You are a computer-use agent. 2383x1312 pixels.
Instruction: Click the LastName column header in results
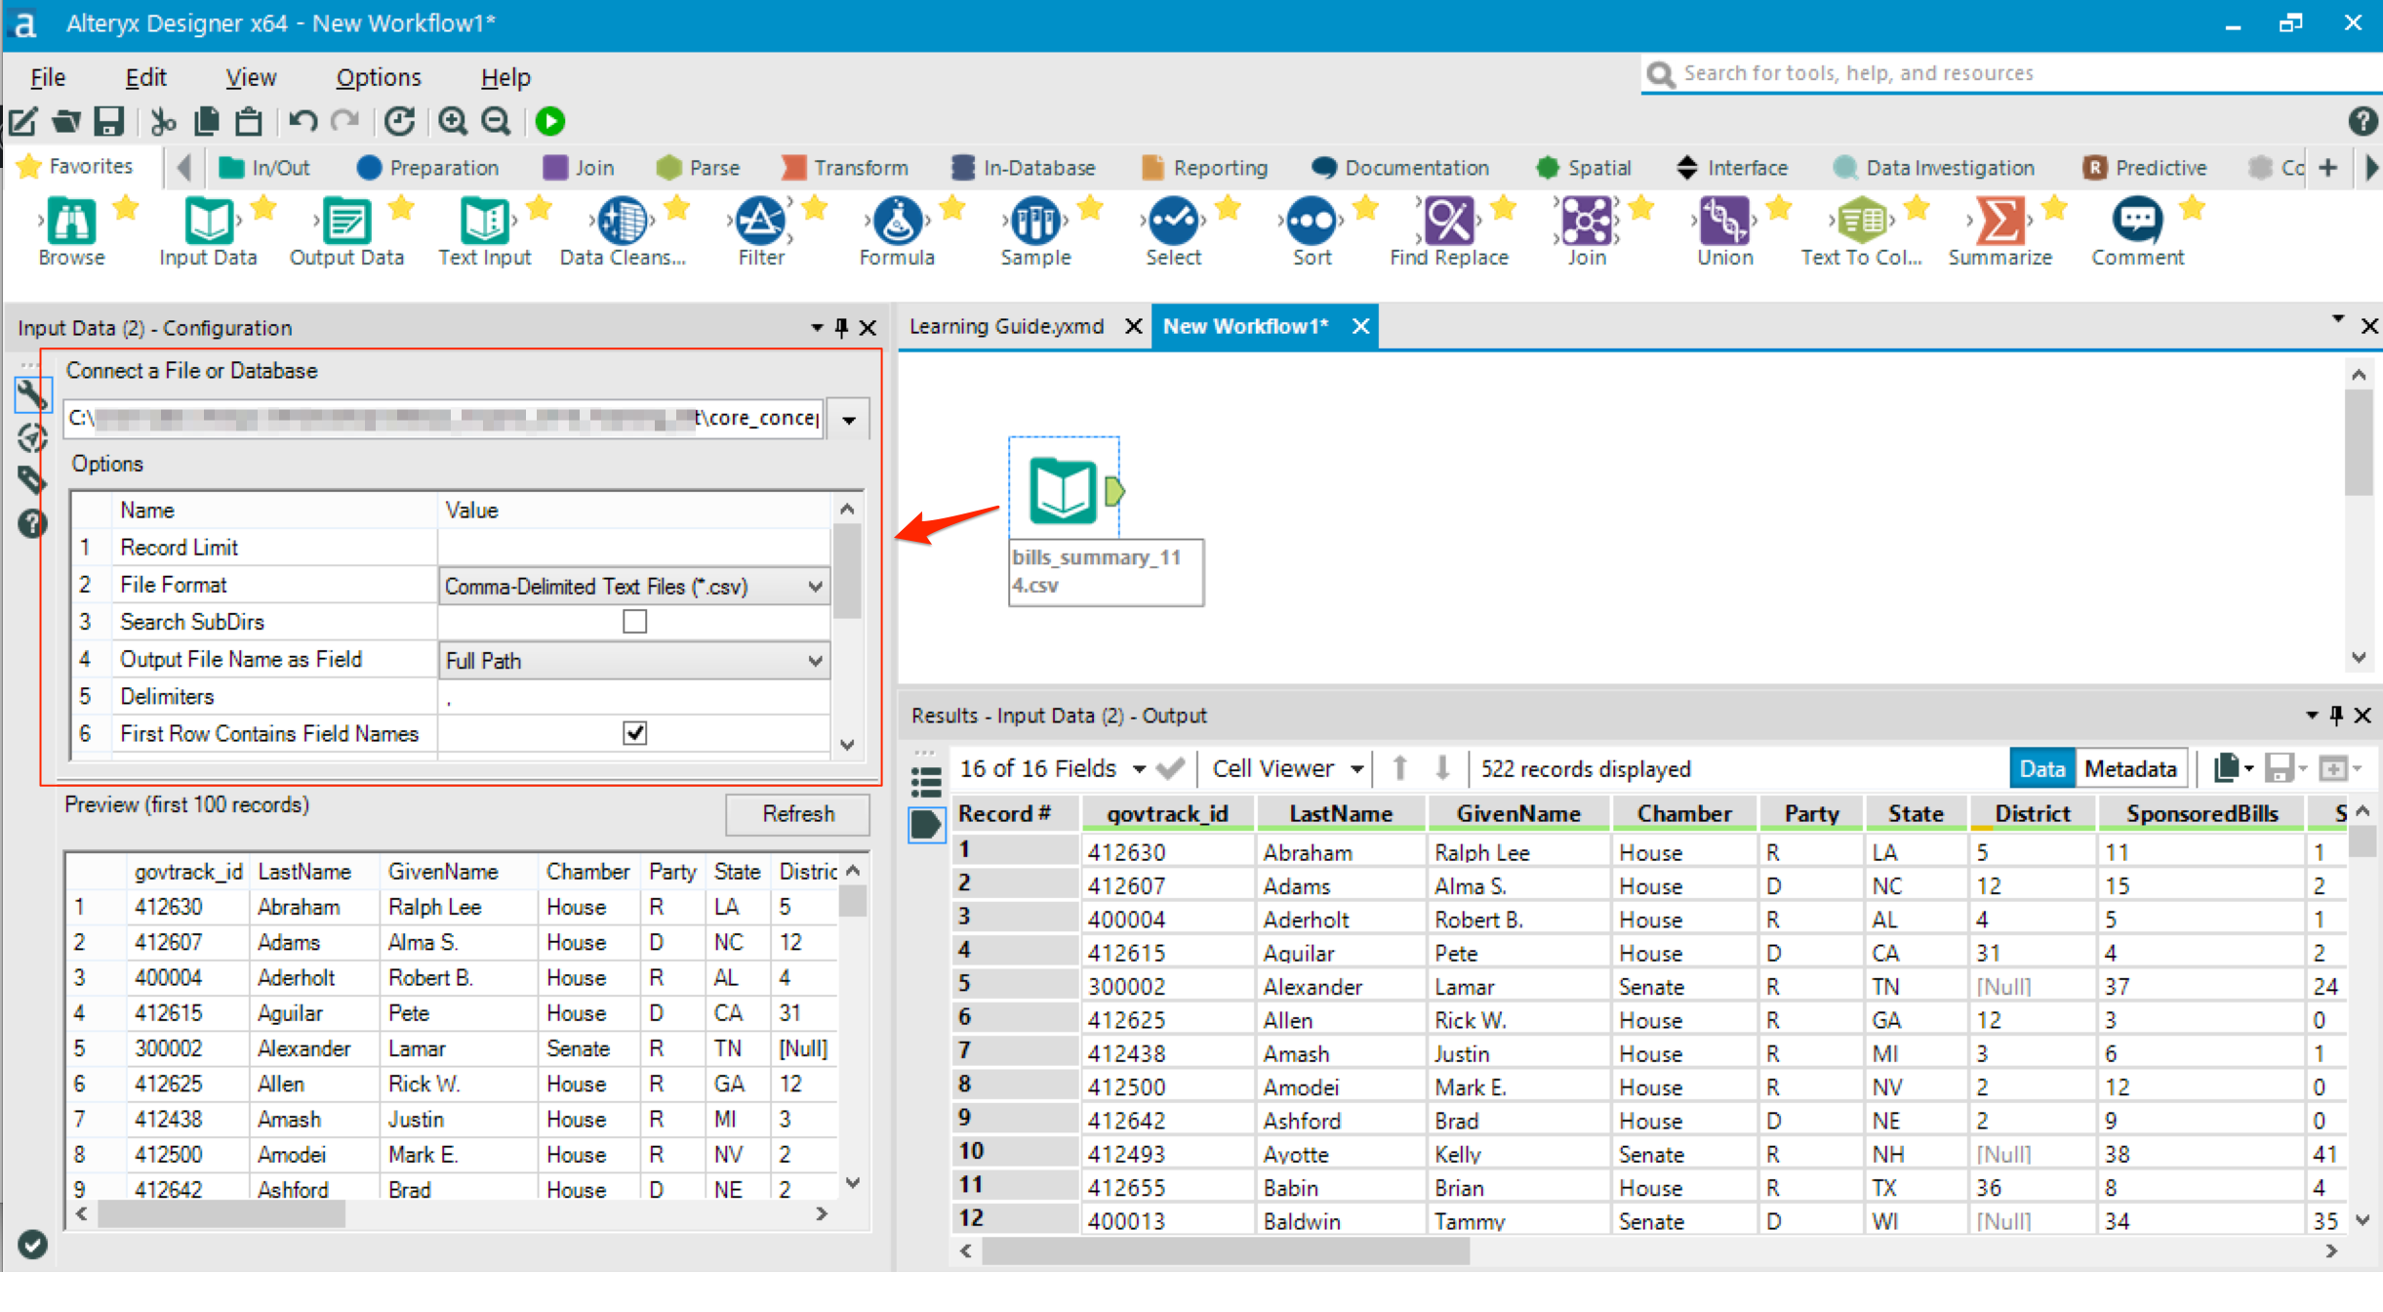point(1340,814)
